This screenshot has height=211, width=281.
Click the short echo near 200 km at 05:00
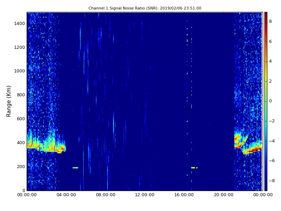point(76,168)
